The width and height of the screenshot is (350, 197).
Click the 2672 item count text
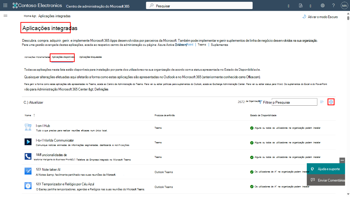tap(241, 102)
